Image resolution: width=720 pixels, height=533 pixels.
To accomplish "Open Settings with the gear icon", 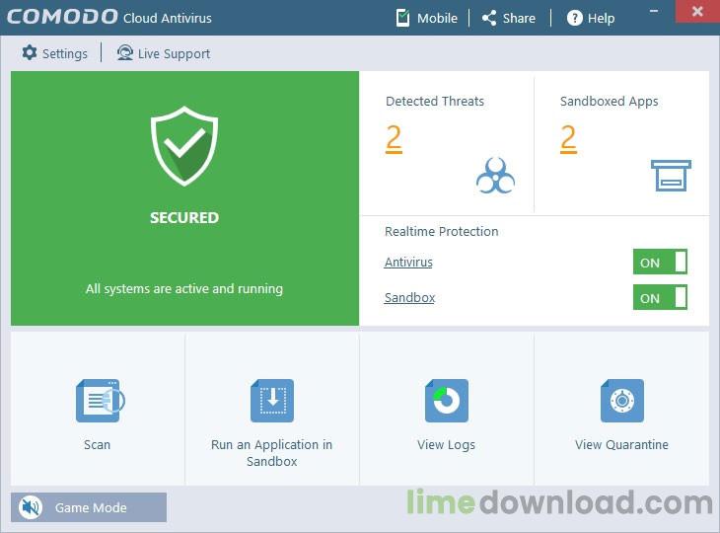I will pos(29,53).
